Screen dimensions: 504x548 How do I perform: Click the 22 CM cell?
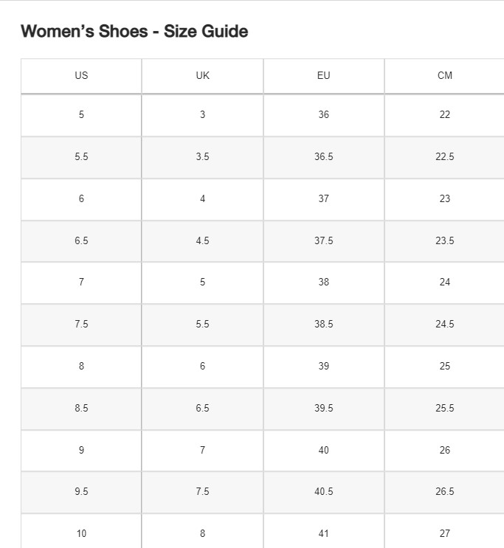click(444, 115)
